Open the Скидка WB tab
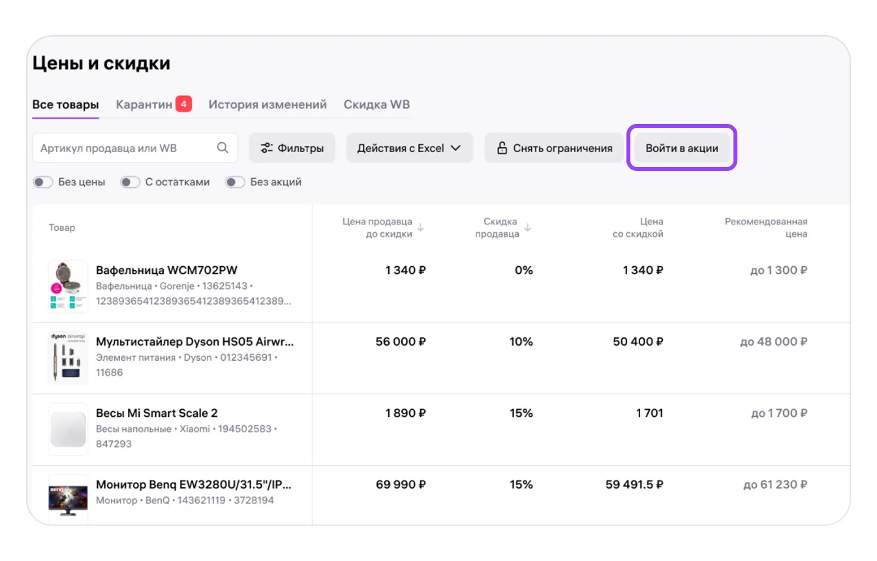This screenshot has width=877, height=561. pyautogui.click(x=377, y=104)
